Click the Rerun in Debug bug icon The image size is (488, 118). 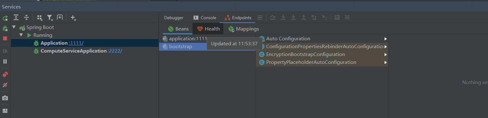click(5, 28)
